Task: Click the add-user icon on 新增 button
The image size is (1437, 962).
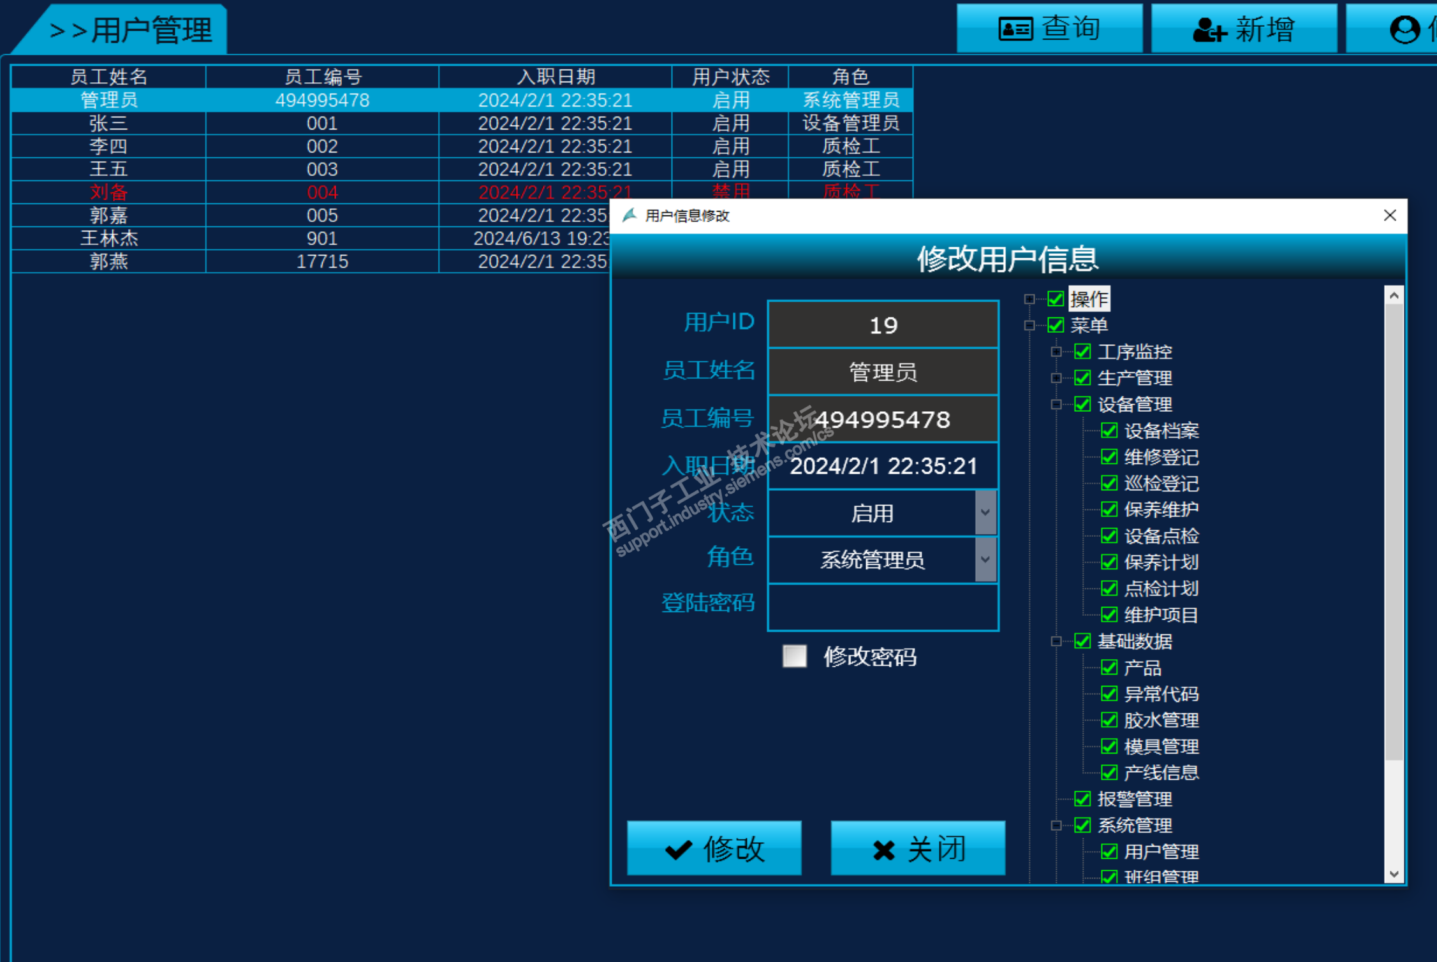Action: coord(1208,30)
